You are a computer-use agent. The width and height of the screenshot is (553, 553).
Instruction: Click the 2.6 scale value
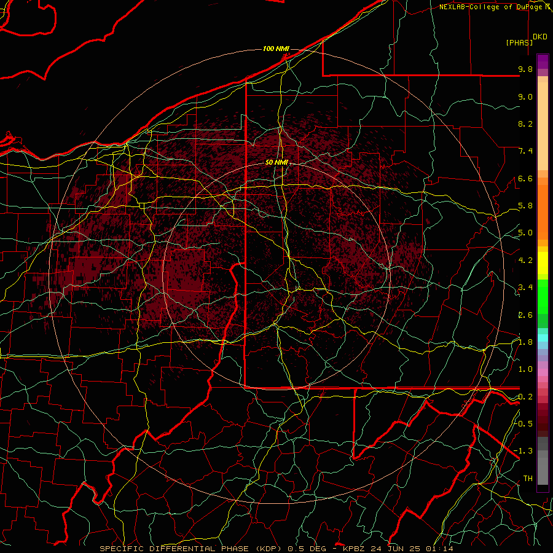pos(525,315)
